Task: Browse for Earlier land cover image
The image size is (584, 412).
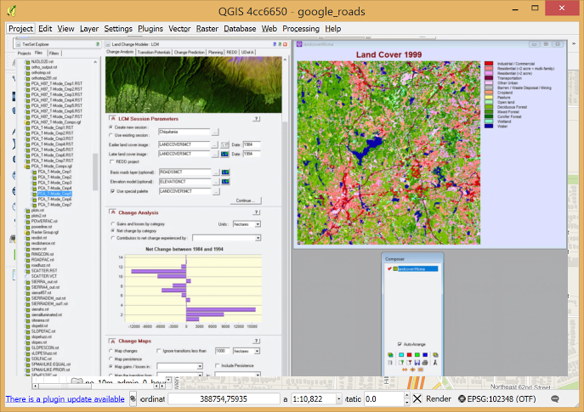Action: click(214, 144)
